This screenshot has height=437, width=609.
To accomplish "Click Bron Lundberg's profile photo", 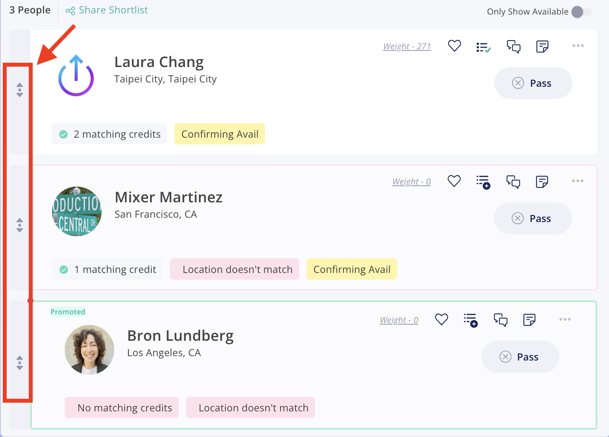I will pyautogui.click(x=89, y=350).
